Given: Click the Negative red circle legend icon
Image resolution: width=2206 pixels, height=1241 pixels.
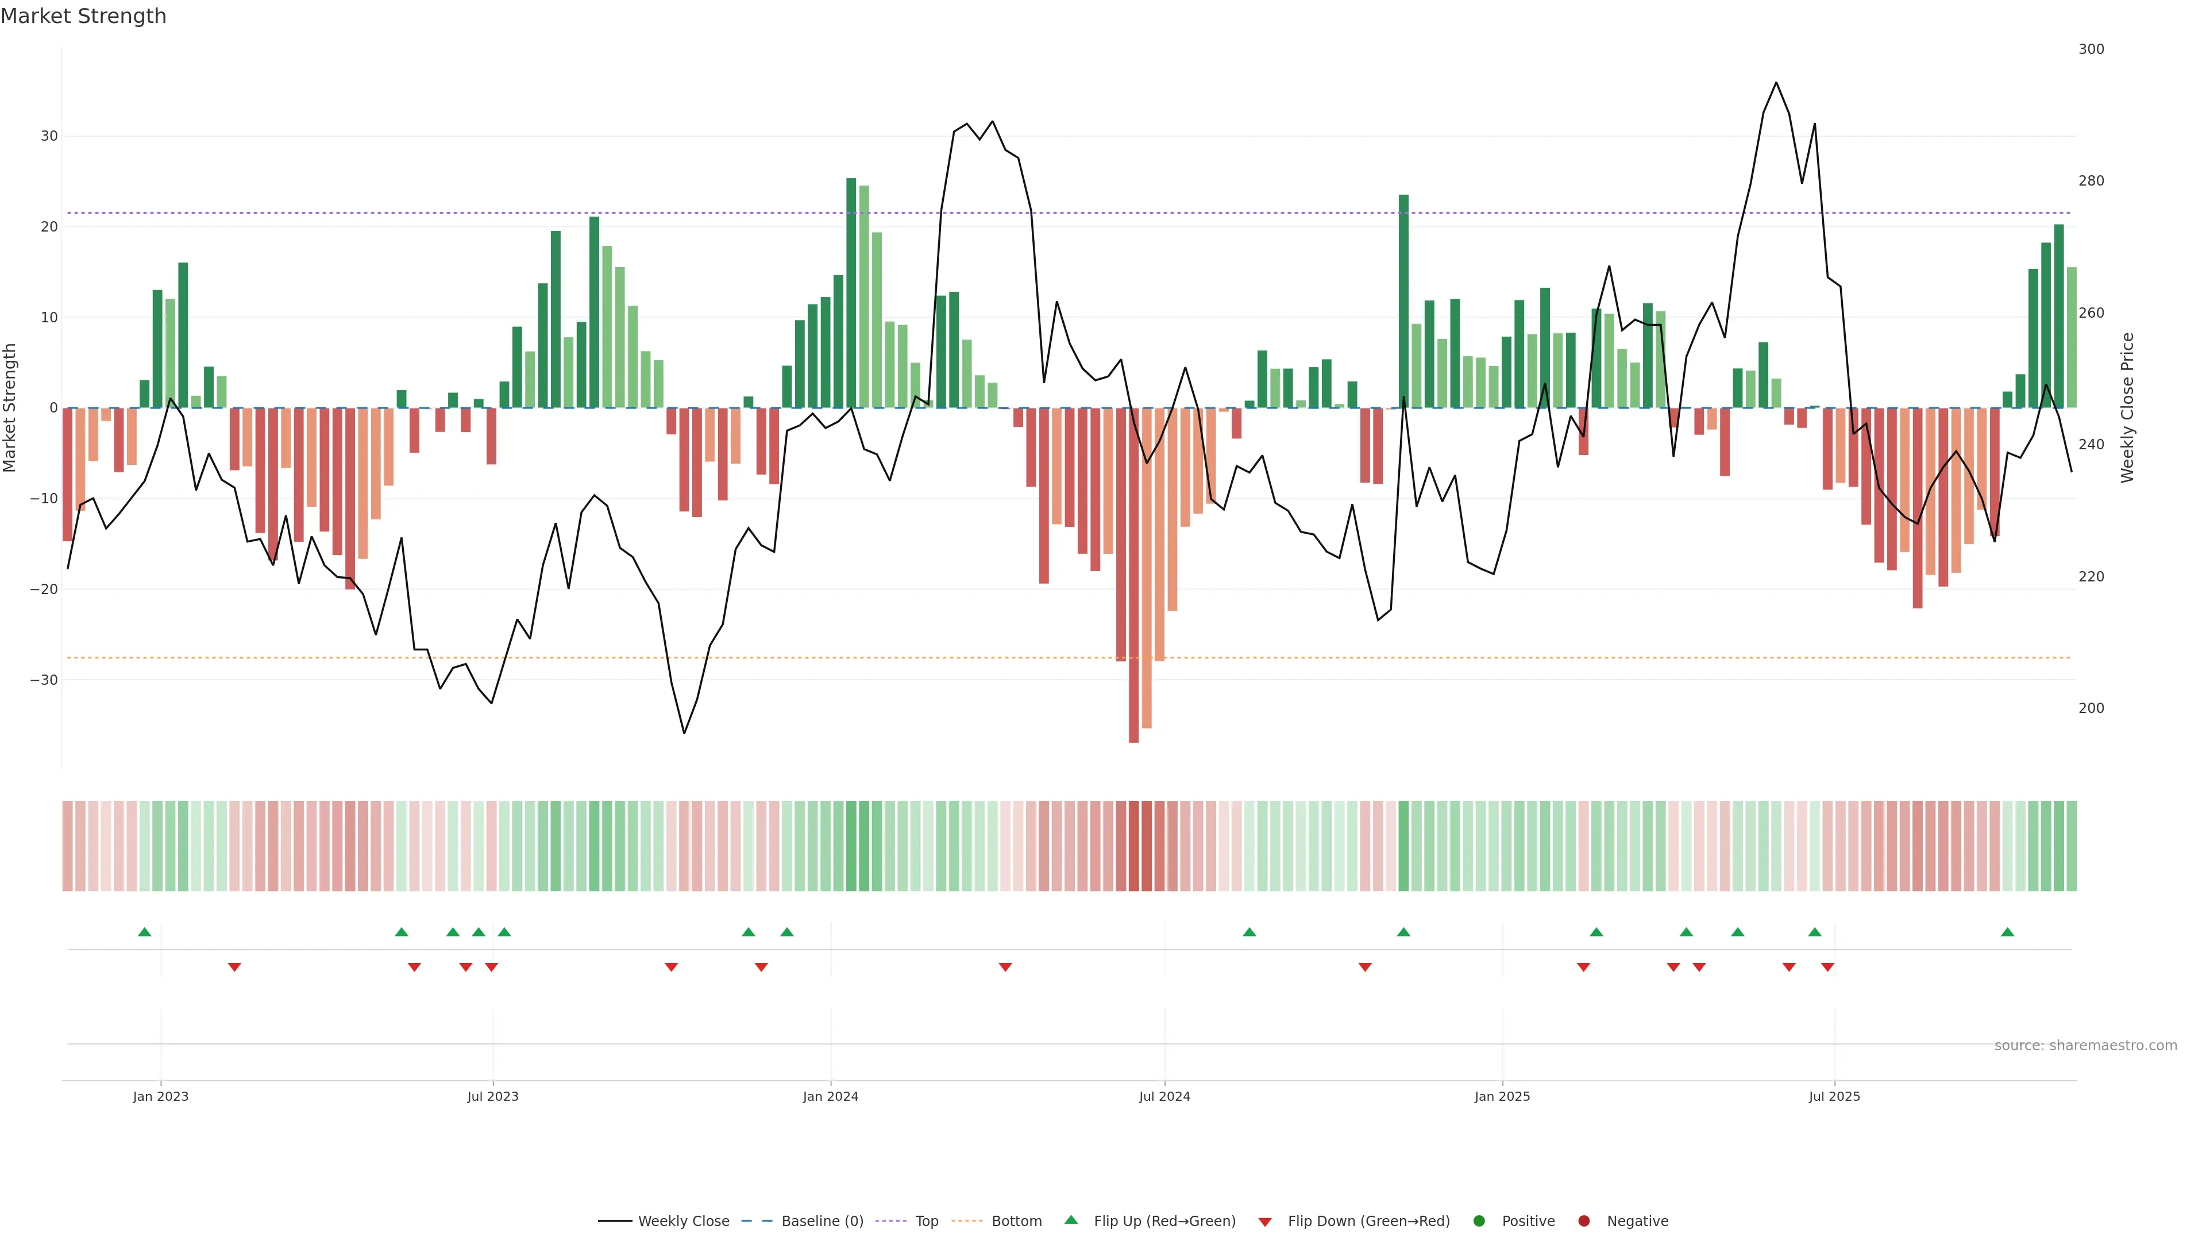Looking at the screenshot, I should click(1583, 1221).
